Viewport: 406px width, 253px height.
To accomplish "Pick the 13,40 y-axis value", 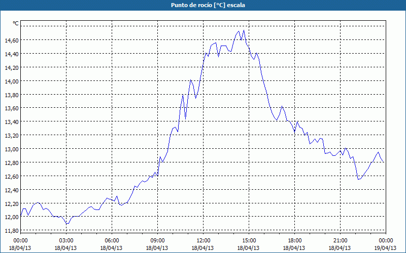I will 12,121.
